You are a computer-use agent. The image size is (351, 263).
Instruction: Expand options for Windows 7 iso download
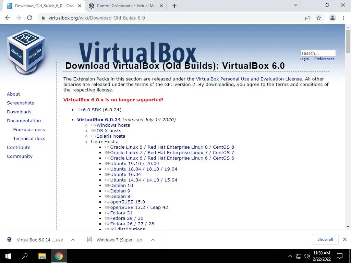click(x=153, y=240)
